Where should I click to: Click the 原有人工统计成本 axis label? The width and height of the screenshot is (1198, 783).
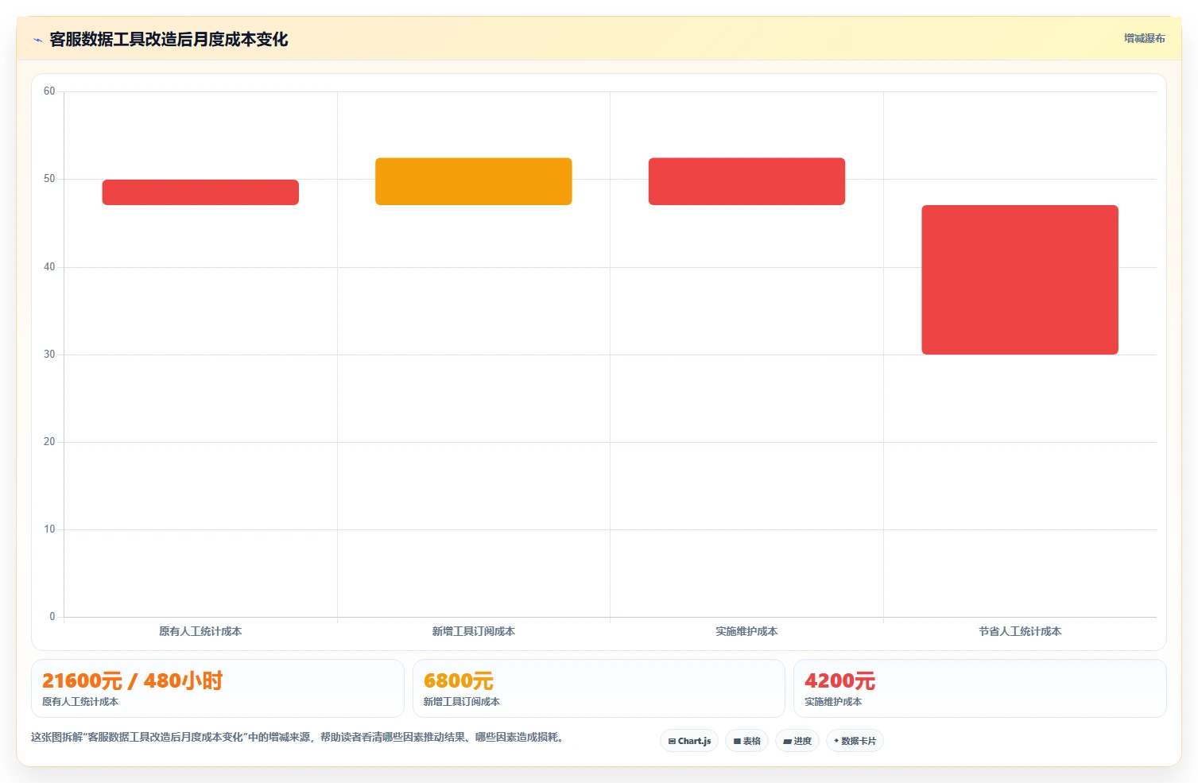click(x=200, y=631)
